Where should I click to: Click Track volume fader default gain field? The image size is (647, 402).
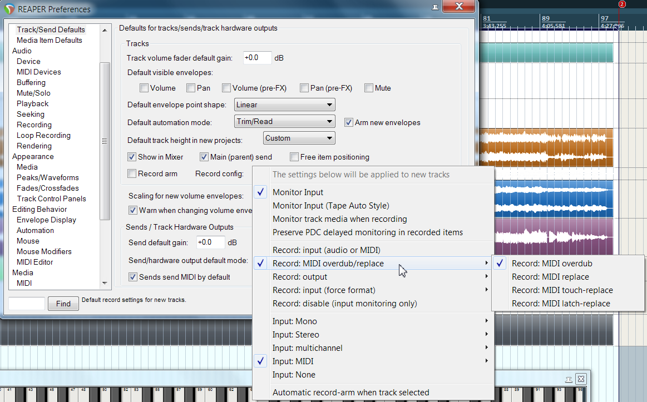click(x=258, y=58)
